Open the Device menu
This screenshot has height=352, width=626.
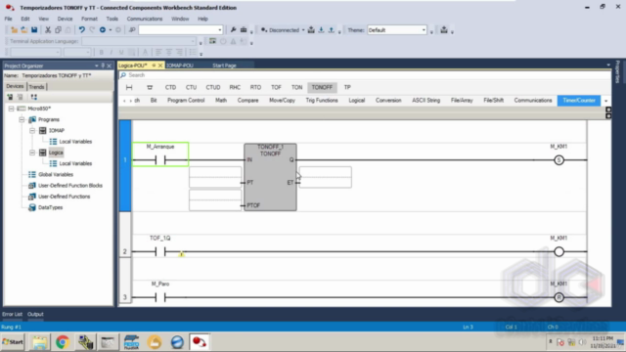(65, 19)
